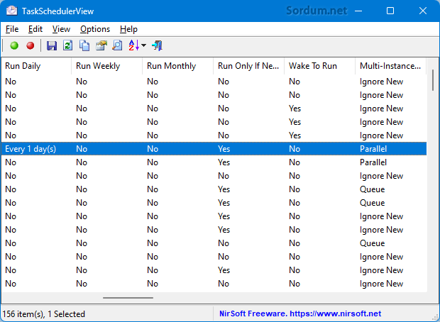This screenshot has width=440, height=322.
Task: Click the TaskSchedulerView title bar app icon
Action: [12, 11]
